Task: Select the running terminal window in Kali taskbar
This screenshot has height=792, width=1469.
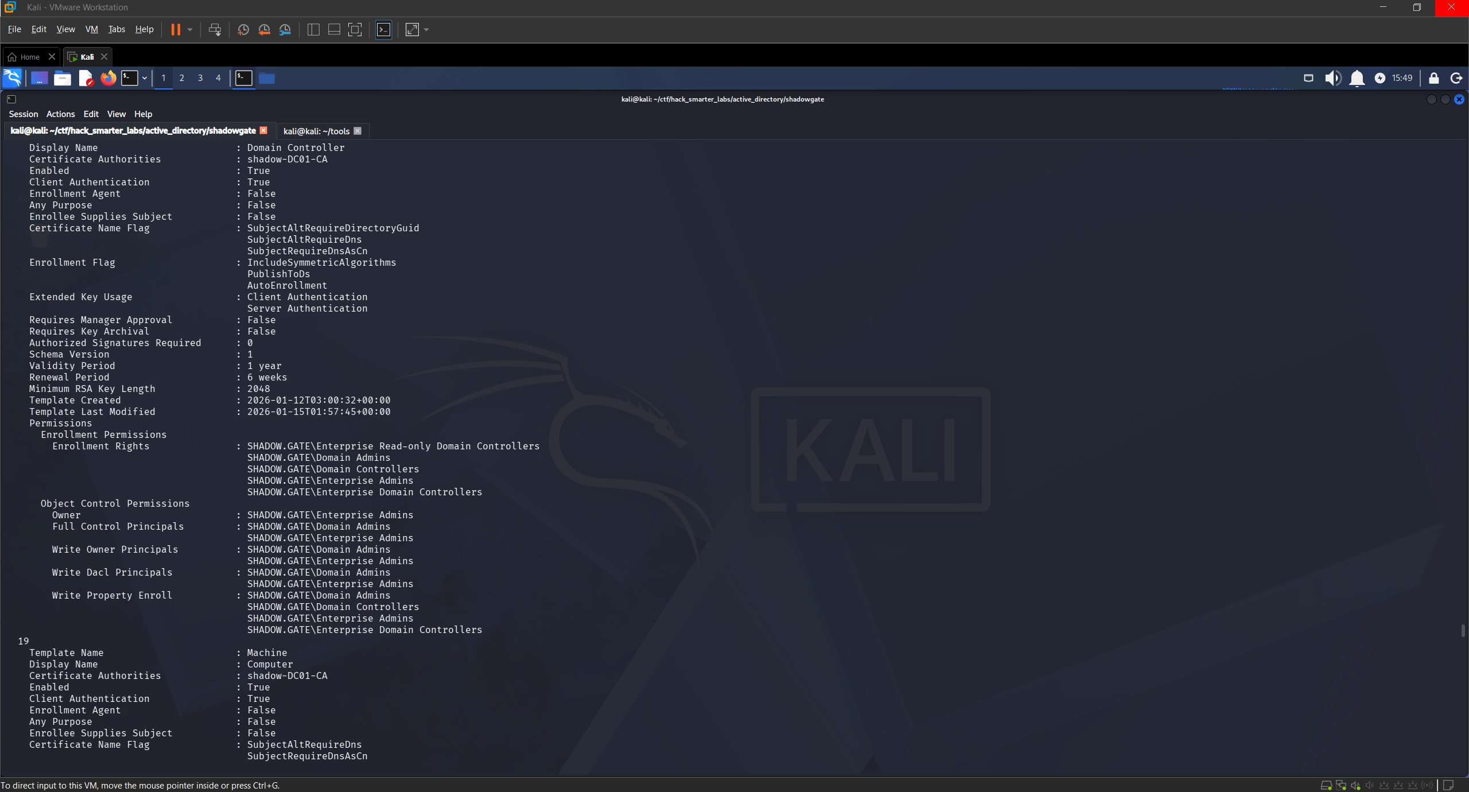Action: tap(244, 78)
